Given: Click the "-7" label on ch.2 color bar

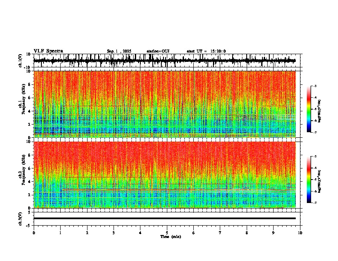Looking at the screenshot, I should pos(315,203).
